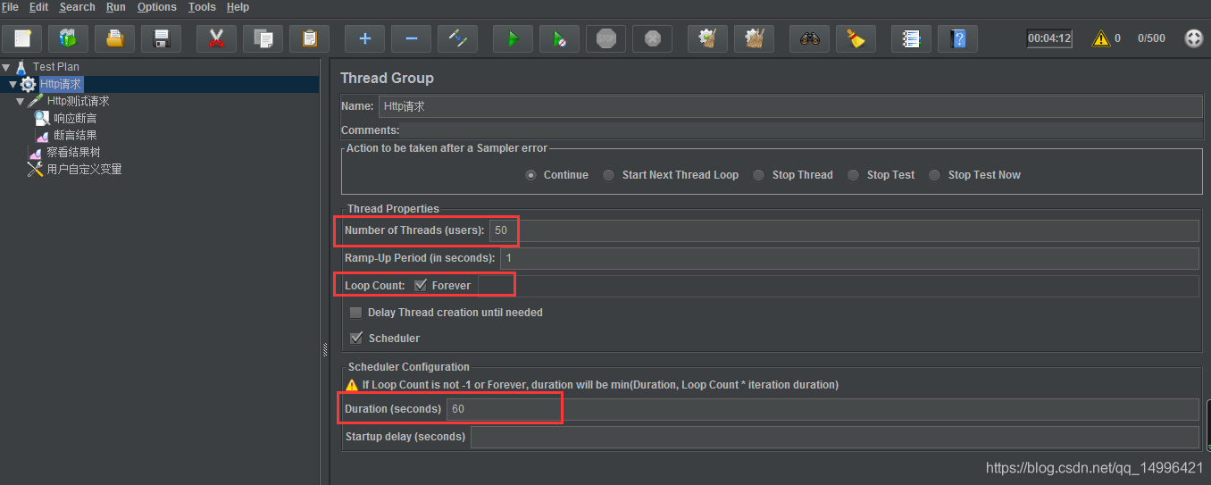Image resolution: width=1211 pixels, height=485 pixels.
Task: Click the Reset Search icon
Action: coord(856,38)
